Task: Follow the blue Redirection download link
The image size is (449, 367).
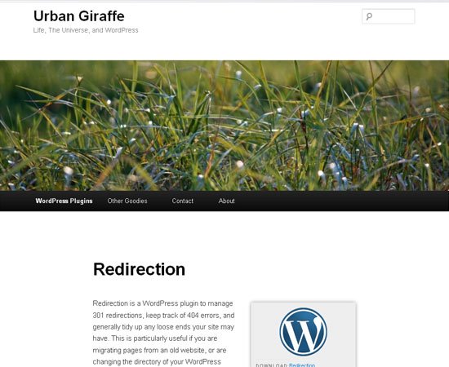Action: [x=302, y=365]
